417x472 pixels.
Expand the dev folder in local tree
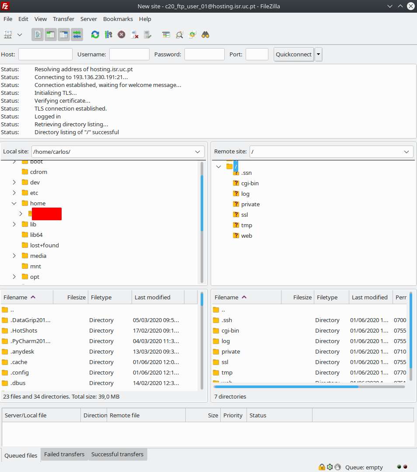(x=14, y=182)
